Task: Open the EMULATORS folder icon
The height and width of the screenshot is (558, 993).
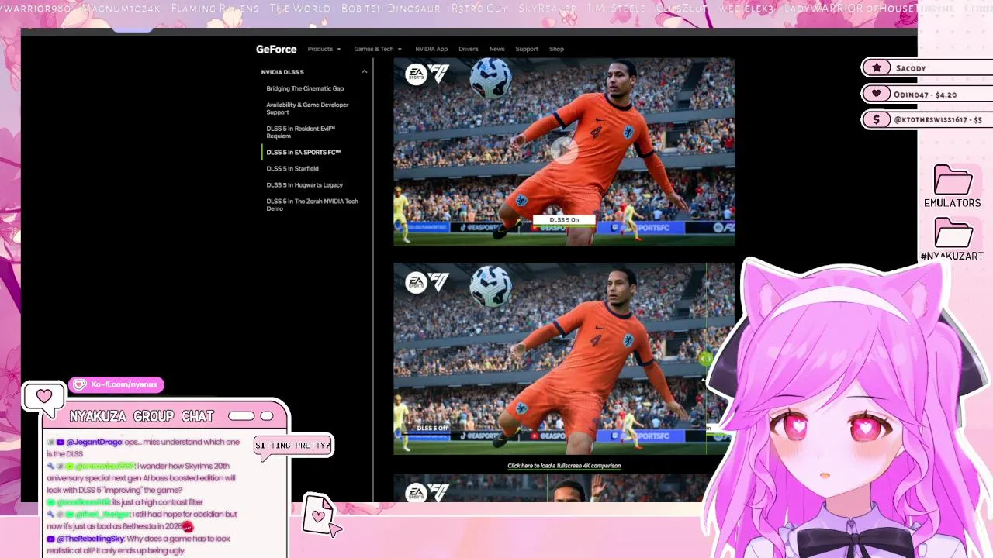Action: click(x=953, y=186)
